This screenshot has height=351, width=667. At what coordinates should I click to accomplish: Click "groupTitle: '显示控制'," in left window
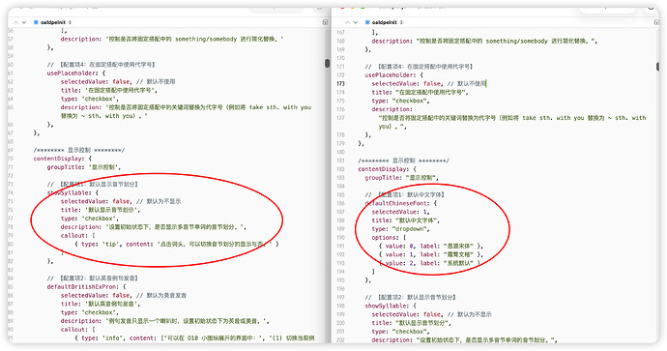point(84,167)
